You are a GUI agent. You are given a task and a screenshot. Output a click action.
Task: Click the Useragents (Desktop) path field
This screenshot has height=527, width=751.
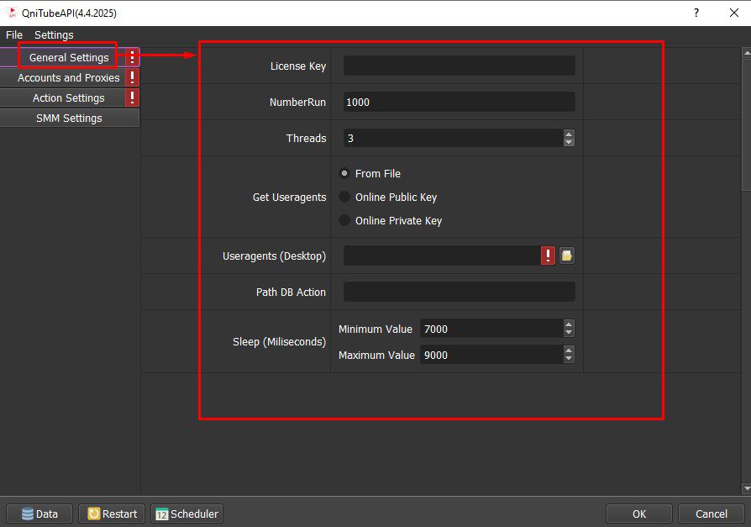pyautogui.click(x=443, y=256)
